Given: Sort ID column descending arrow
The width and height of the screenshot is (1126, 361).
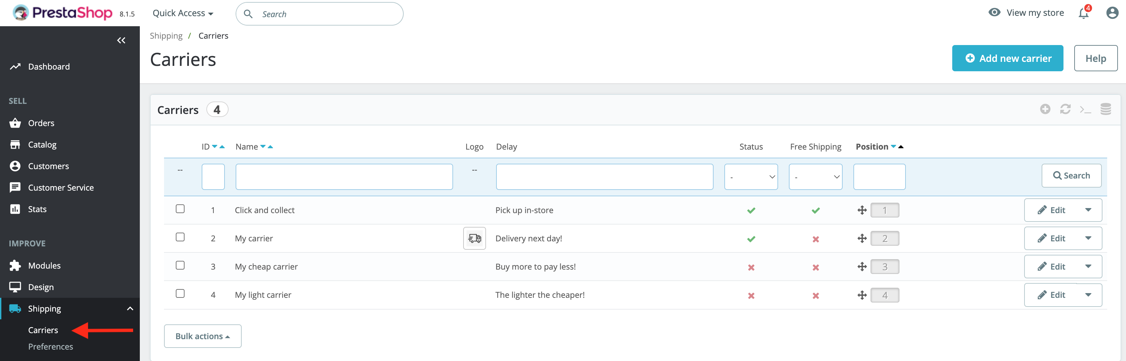Looking at the screenshot, I should (215, 147).
